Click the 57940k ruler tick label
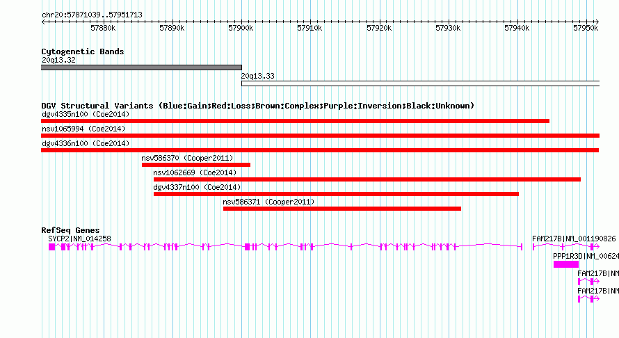 coord(517,28)
